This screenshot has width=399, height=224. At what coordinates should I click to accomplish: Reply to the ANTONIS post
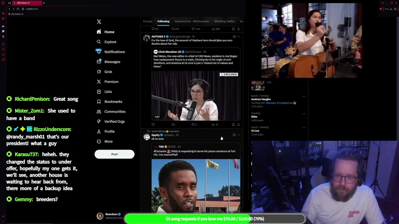coord(153,124)
